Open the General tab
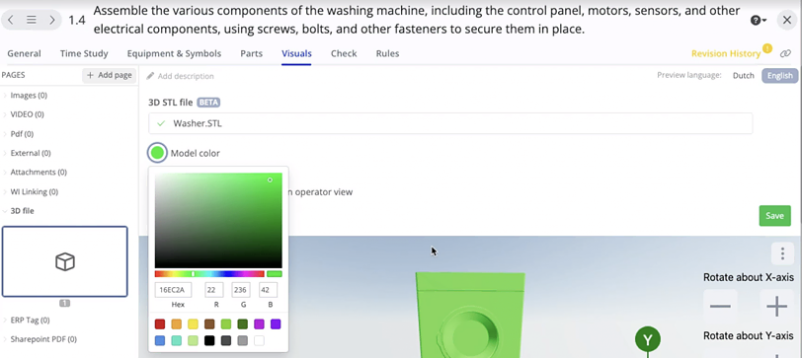 24,53
